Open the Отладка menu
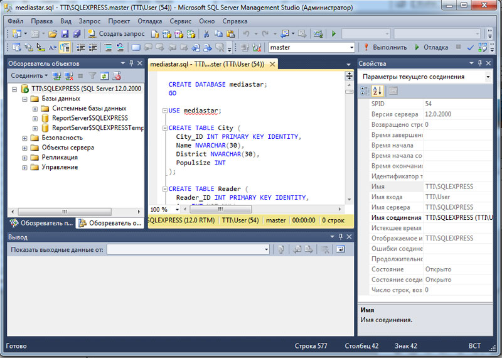 149,21
